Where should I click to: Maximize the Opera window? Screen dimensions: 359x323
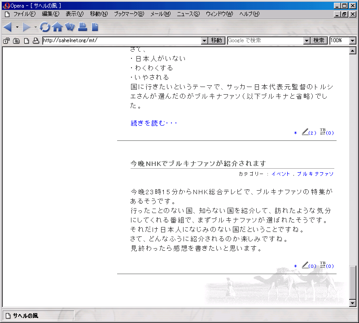click(345, 6)
